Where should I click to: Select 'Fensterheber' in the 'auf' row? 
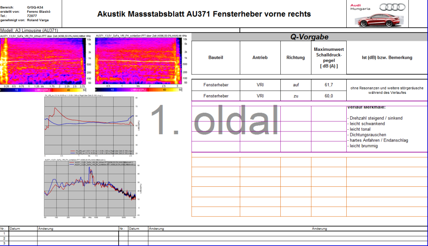[216, 85]
